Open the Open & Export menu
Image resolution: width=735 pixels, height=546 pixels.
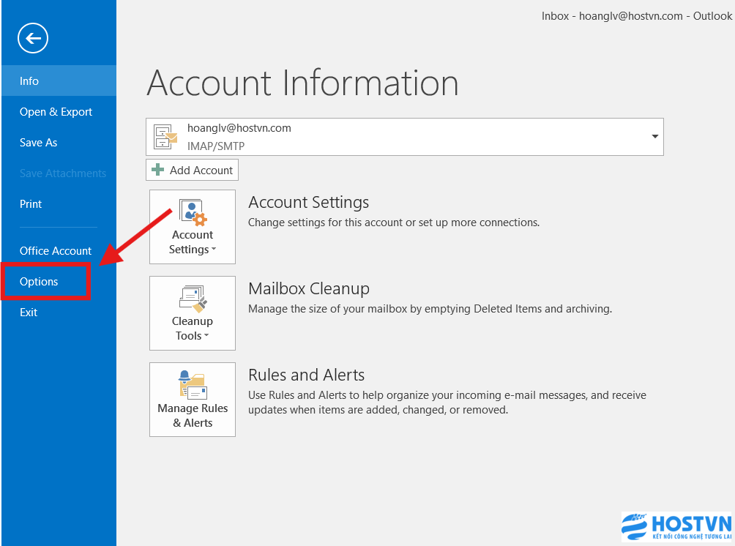(56, 112)
